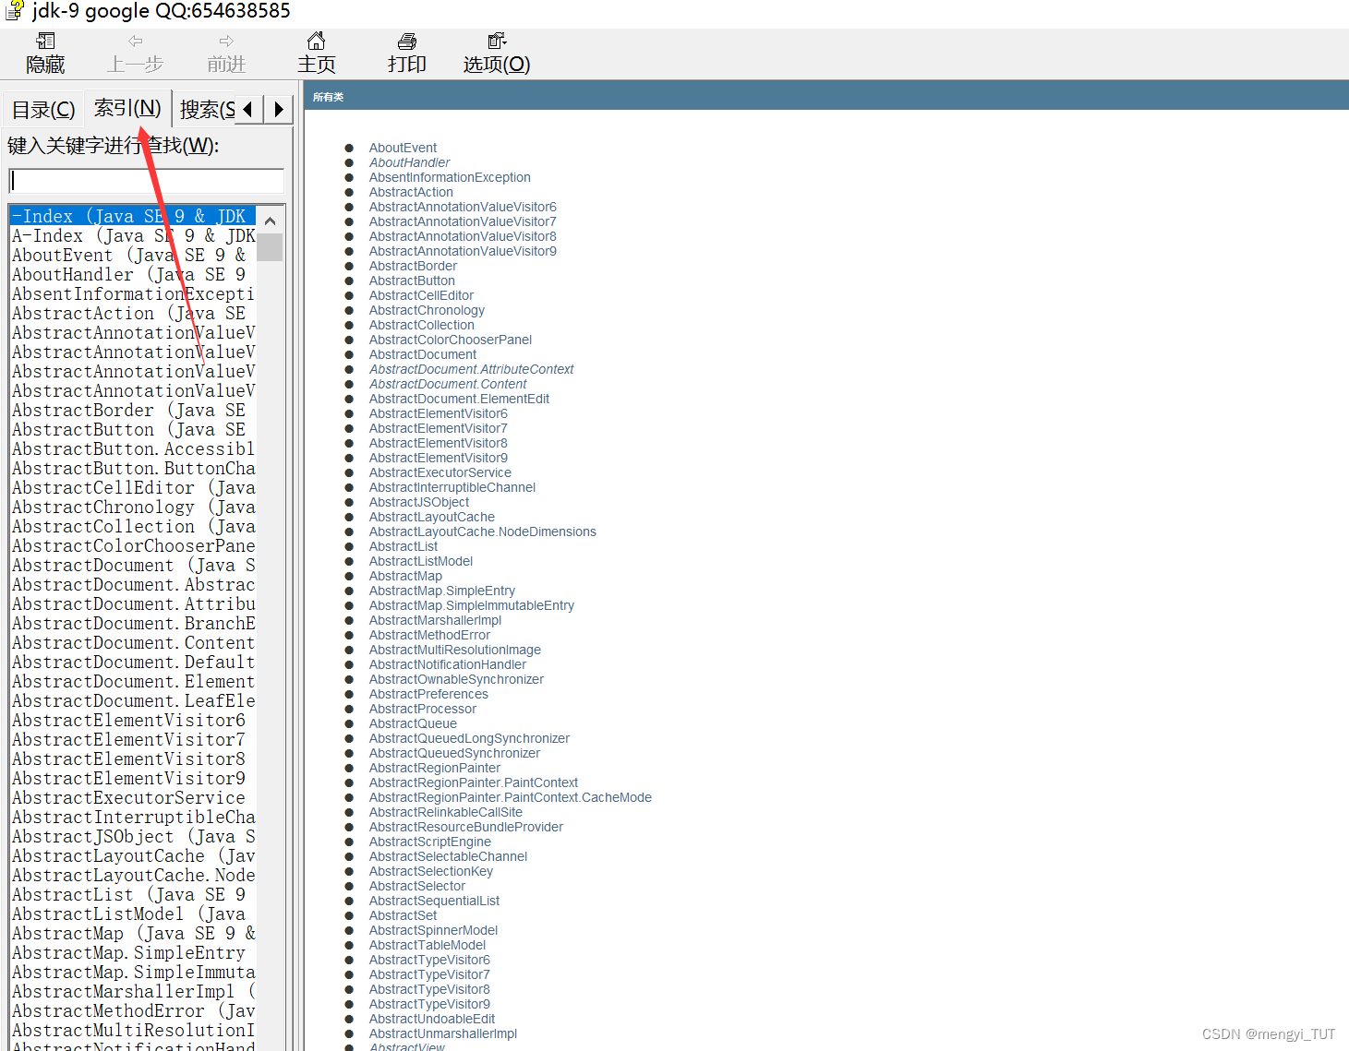The width and height of the screenshot is (1349, 1051).
Task: Select AboutEvent in the index list
Action: (x=133, y=255)
